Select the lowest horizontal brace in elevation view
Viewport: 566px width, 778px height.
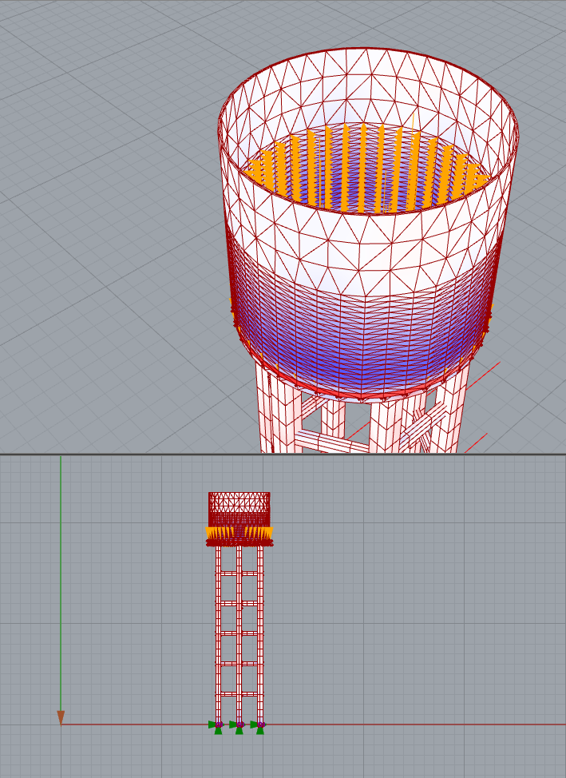click(x=239, y=693)
